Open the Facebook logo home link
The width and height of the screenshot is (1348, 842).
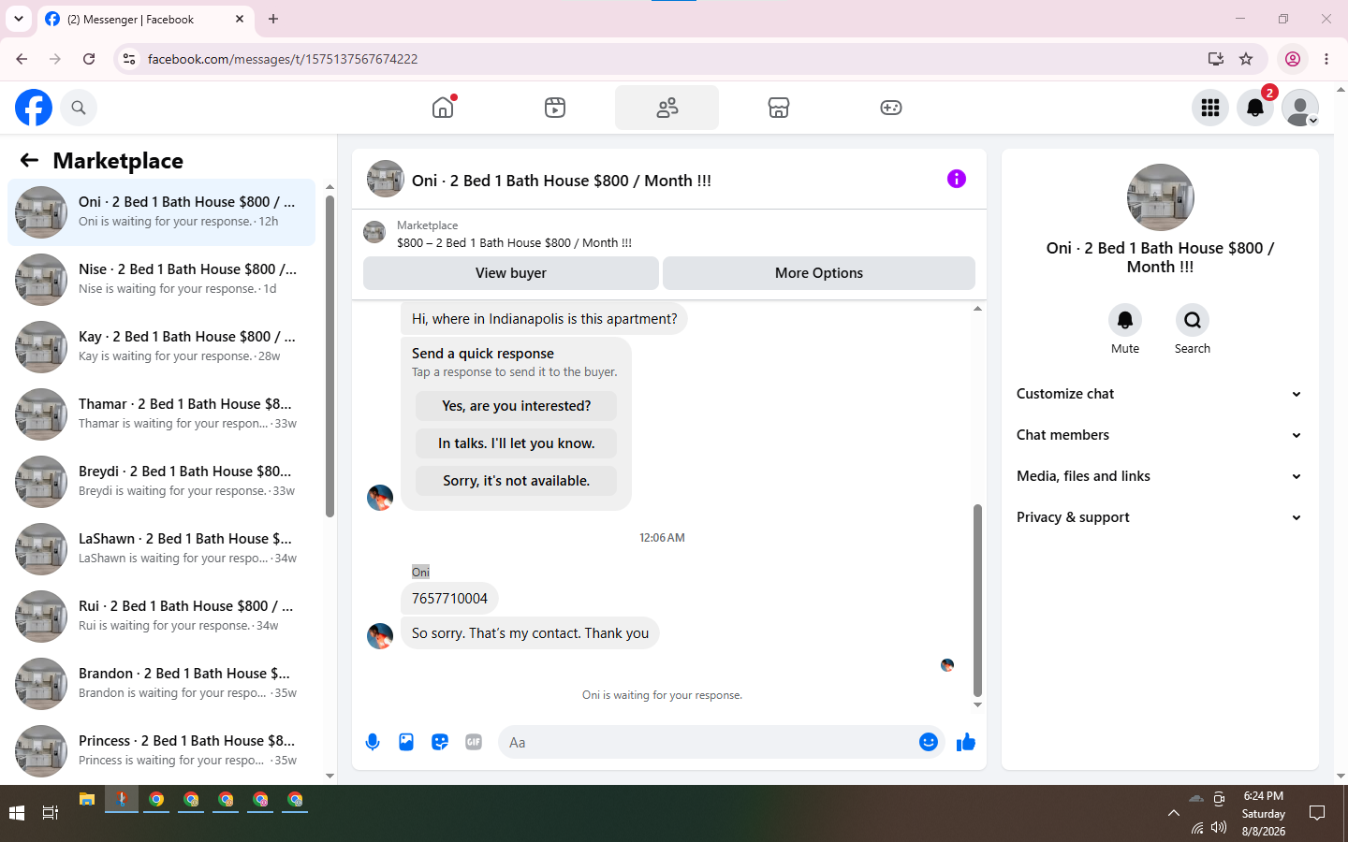[x=34, y=108]
